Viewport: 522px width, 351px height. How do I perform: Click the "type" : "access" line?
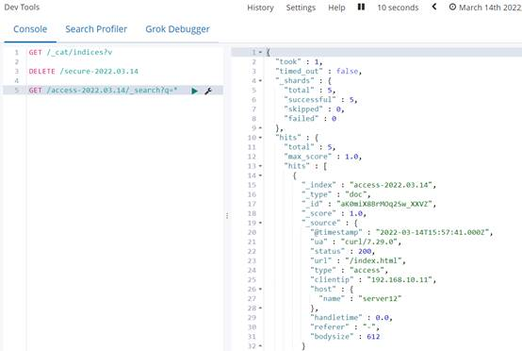(x=349, y=271)
